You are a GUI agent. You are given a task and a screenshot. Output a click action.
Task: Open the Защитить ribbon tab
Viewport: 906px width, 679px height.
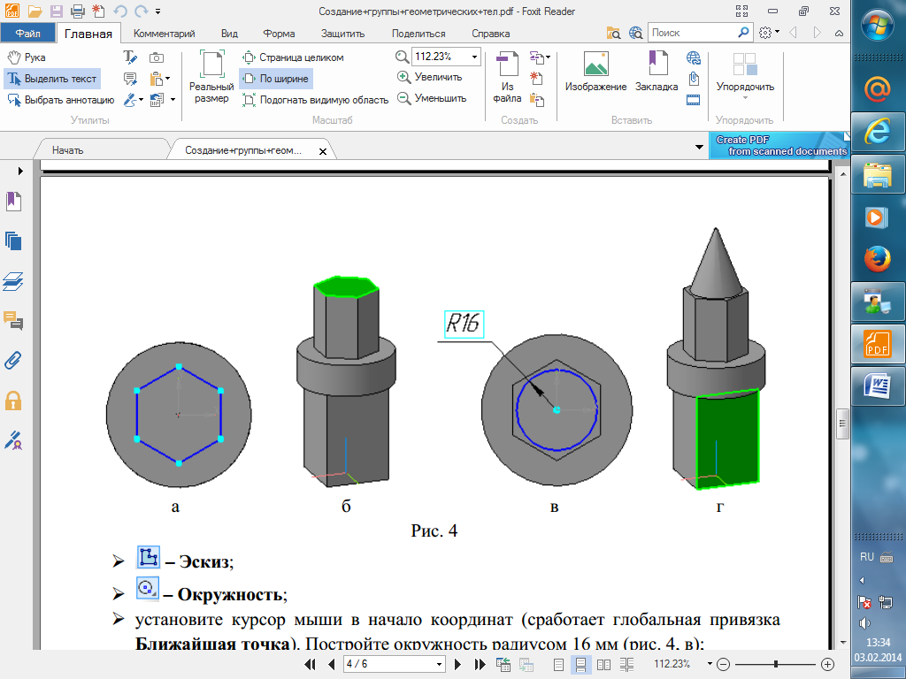pos(342,34)
